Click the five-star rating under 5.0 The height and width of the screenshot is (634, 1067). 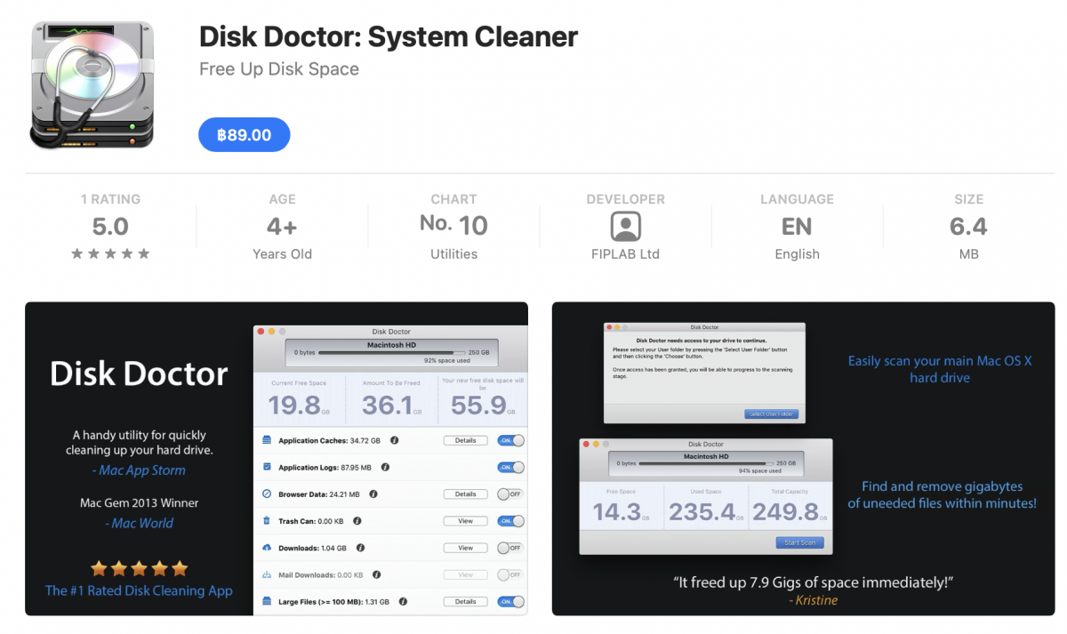(x=111, y=253)
